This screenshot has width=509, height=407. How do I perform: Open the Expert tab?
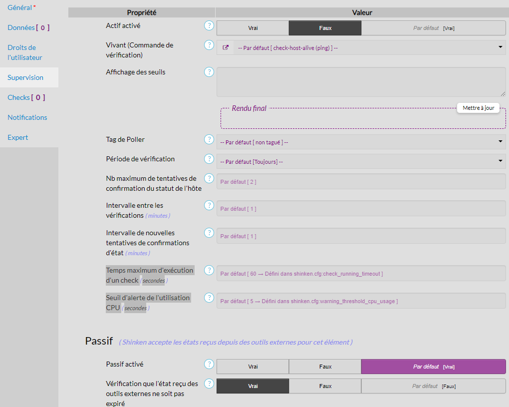[x=18, y=137]
